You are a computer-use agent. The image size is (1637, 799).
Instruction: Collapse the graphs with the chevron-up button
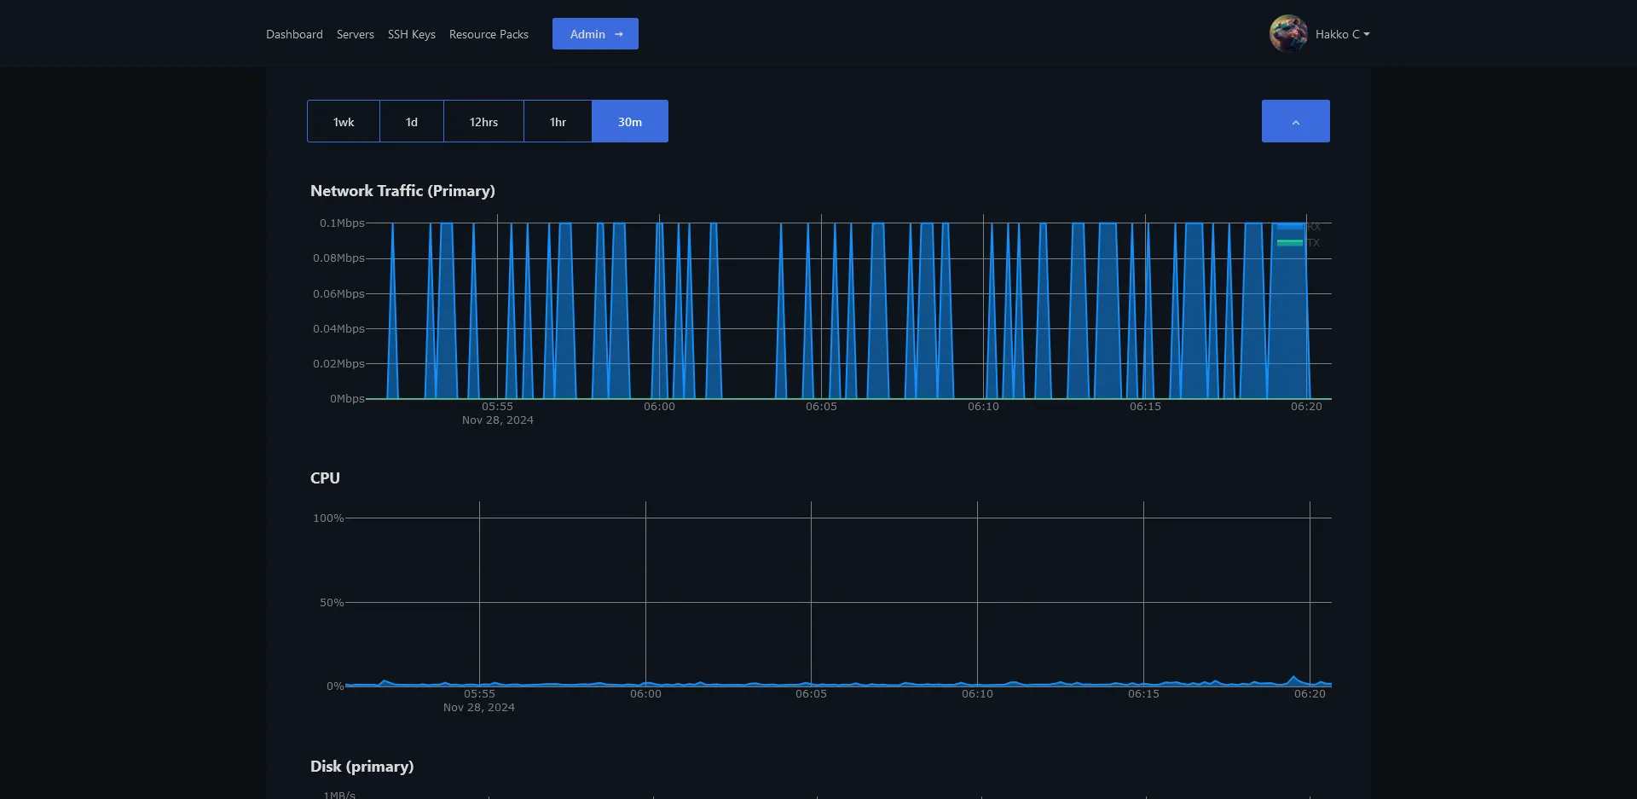1295,122
